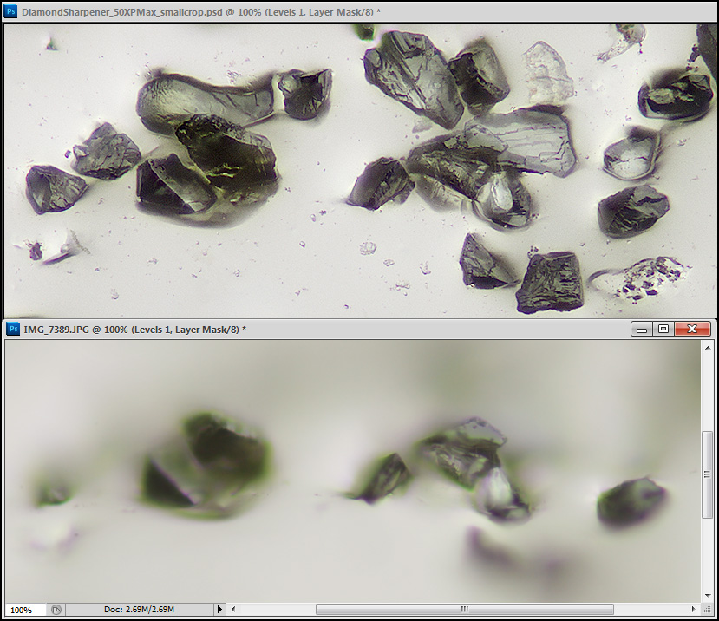Click the vertical scrollbar up arrow
719x621 pixels.
click(708, 348)
